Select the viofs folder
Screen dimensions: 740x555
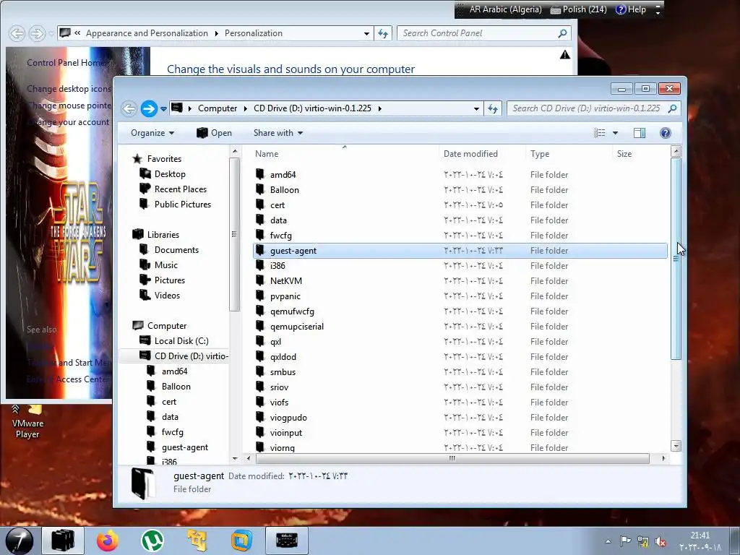coord(460,402)
